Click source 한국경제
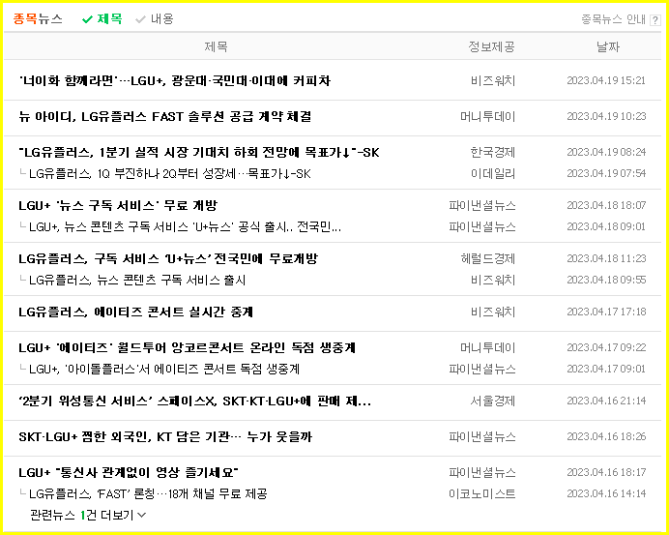This screenshot has height=535, width=669. coord(493,153)
